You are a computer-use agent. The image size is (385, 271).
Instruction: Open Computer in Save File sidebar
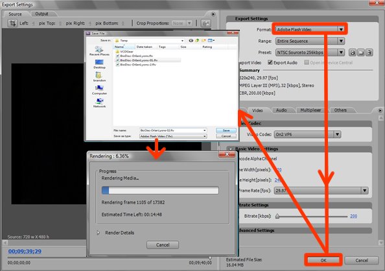point(99,90)
